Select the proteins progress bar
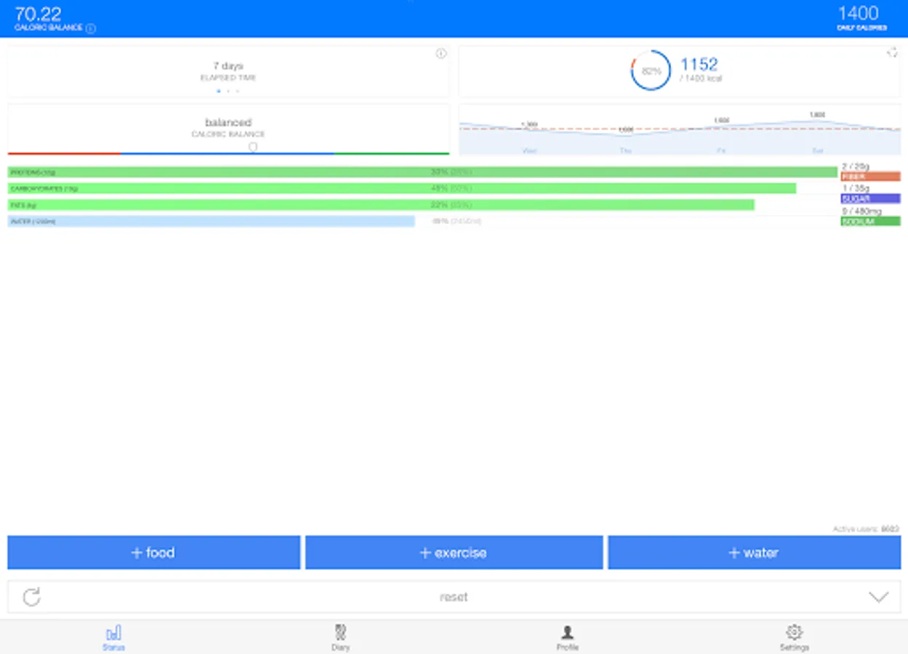Screen dimensions: 908x654 [x=422, y=172]
